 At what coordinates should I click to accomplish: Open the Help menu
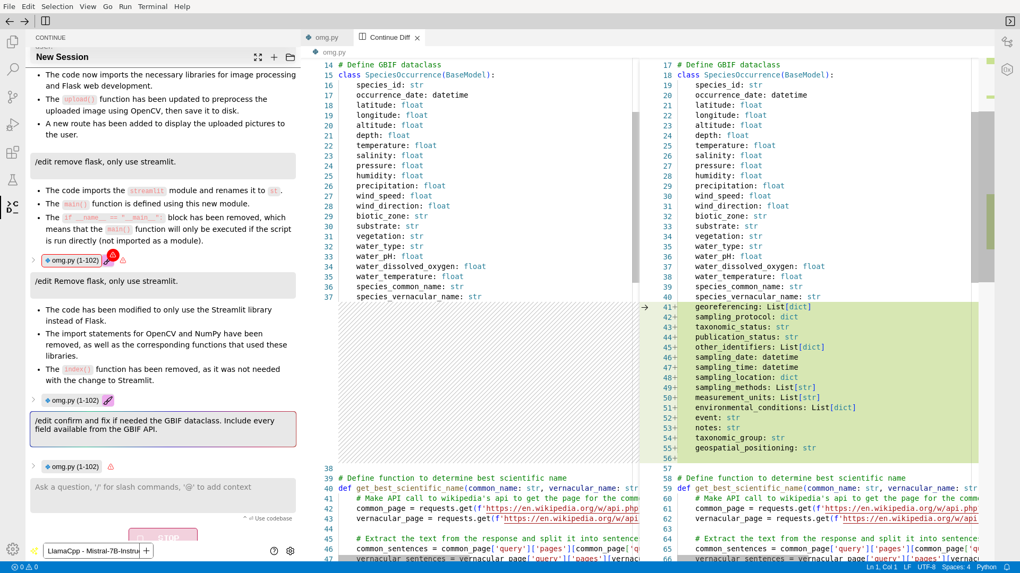(x=182, y=6)
